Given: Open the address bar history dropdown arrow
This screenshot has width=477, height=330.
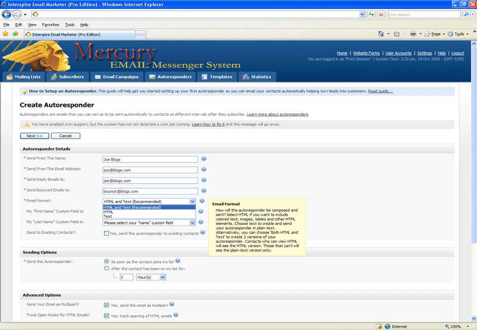Looking at the screenshot, I should pyautogui.click(x=362, y=14).
